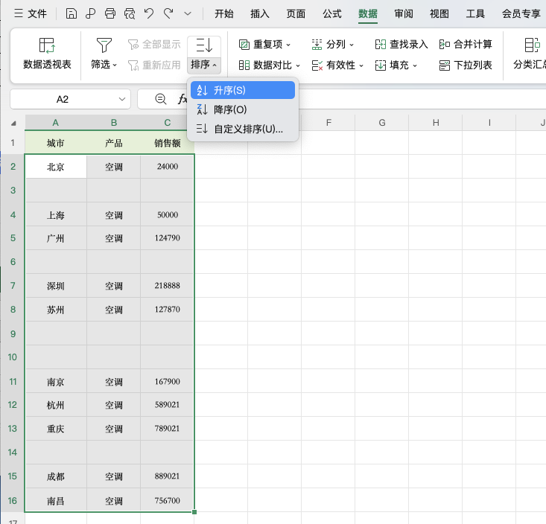Switch to the 工具 tab
This screenshot has height=524, width=546.
[475, 14]
